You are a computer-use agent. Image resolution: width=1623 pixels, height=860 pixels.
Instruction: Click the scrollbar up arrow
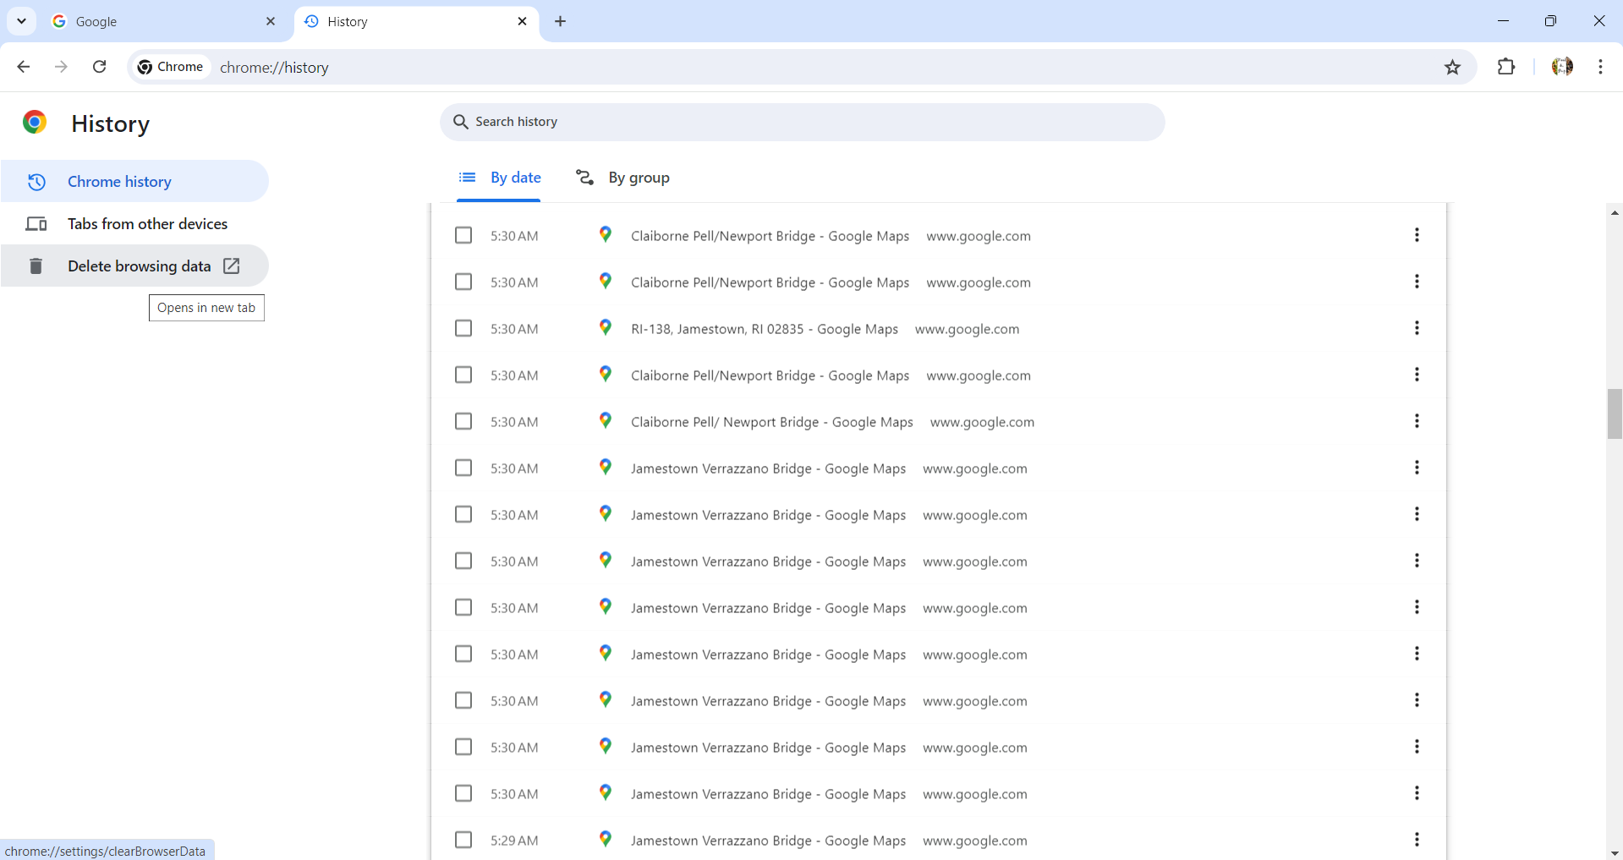pyautogui.click(x=1615, y=212)
